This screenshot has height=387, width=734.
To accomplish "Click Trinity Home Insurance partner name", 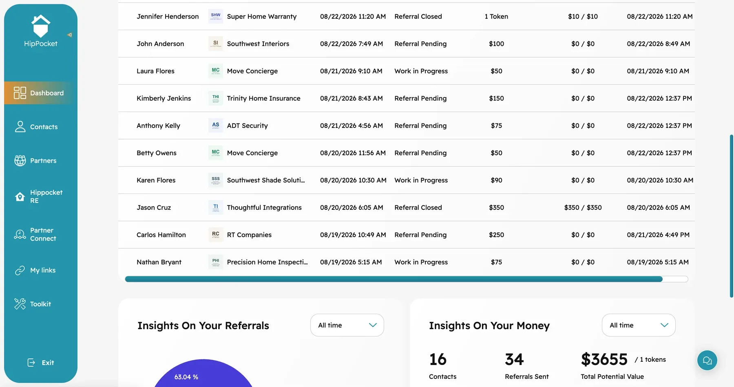I will coord(263,98).
